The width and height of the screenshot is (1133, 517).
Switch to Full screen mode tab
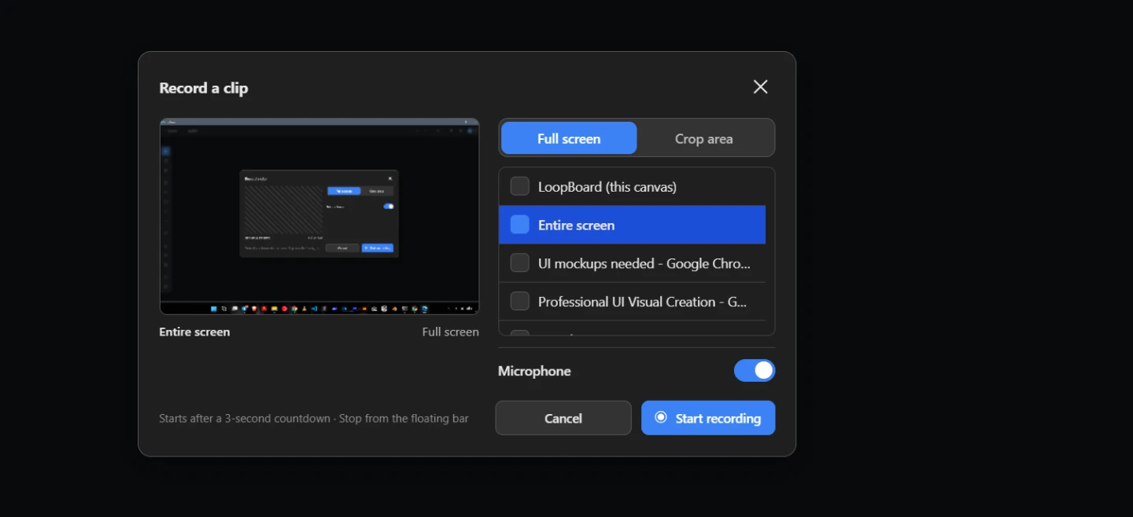pos(569,138)
